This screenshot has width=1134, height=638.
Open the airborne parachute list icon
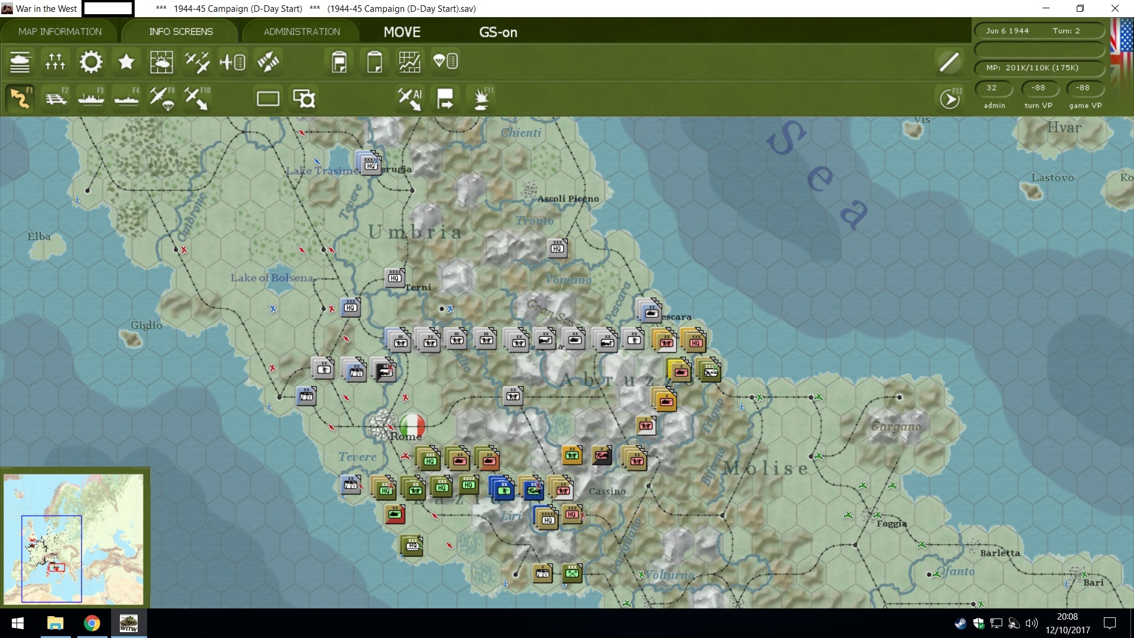(x=445, y=61)
